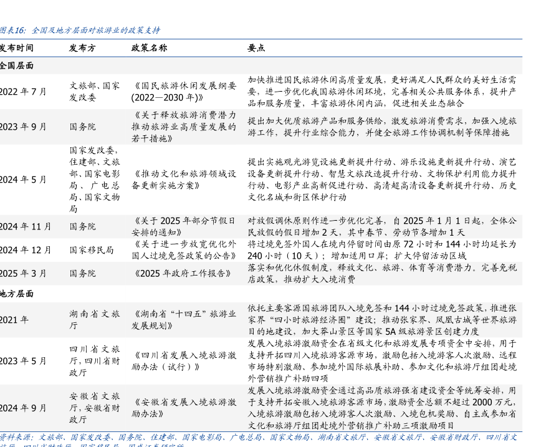Select the source note starting '资料来源: 文旅部'
The image size is (541, 447).
click(x=259, y=440)
